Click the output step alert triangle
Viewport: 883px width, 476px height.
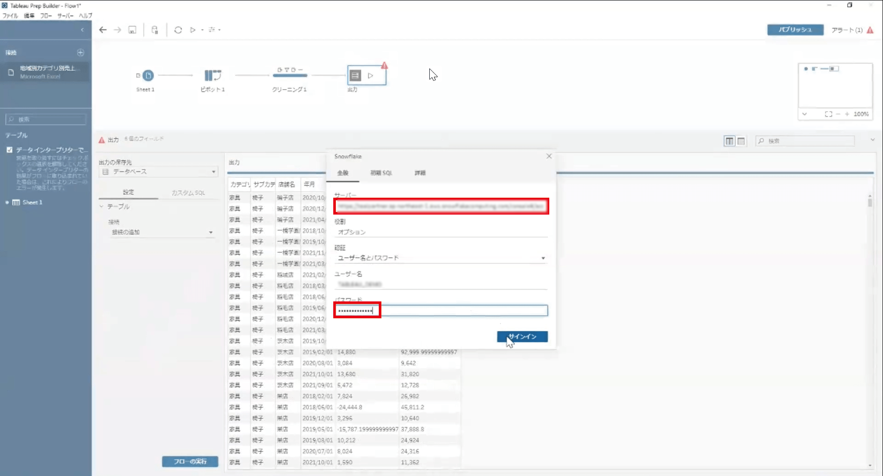tap(384, 66)
